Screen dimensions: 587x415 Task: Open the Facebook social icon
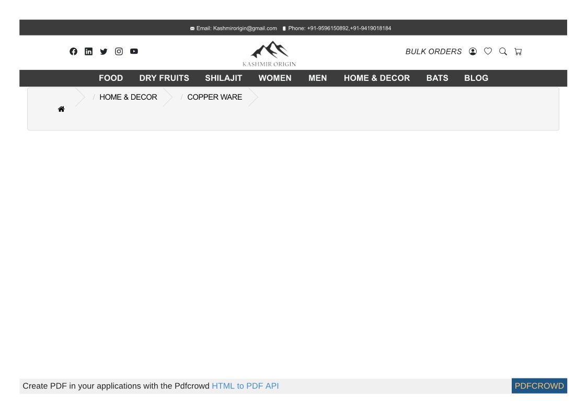73,51
